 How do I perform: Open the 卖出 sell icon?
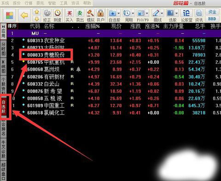point(80,15)
